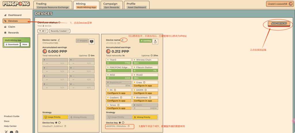Click Configure in app under DAWN
This screenshot has width=295, height=133.
(x=145, y=93)
